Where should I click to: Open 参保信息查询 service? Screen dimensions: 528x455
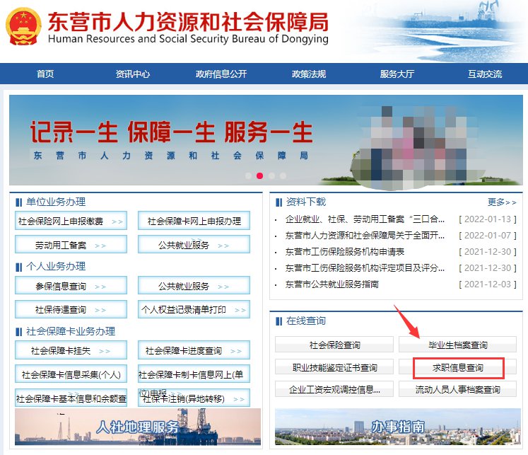click(71, 285)
